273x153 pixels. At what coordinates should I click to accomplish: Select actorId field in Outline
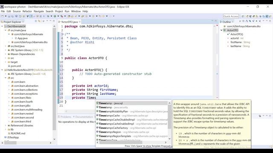[x=235, y=38]
